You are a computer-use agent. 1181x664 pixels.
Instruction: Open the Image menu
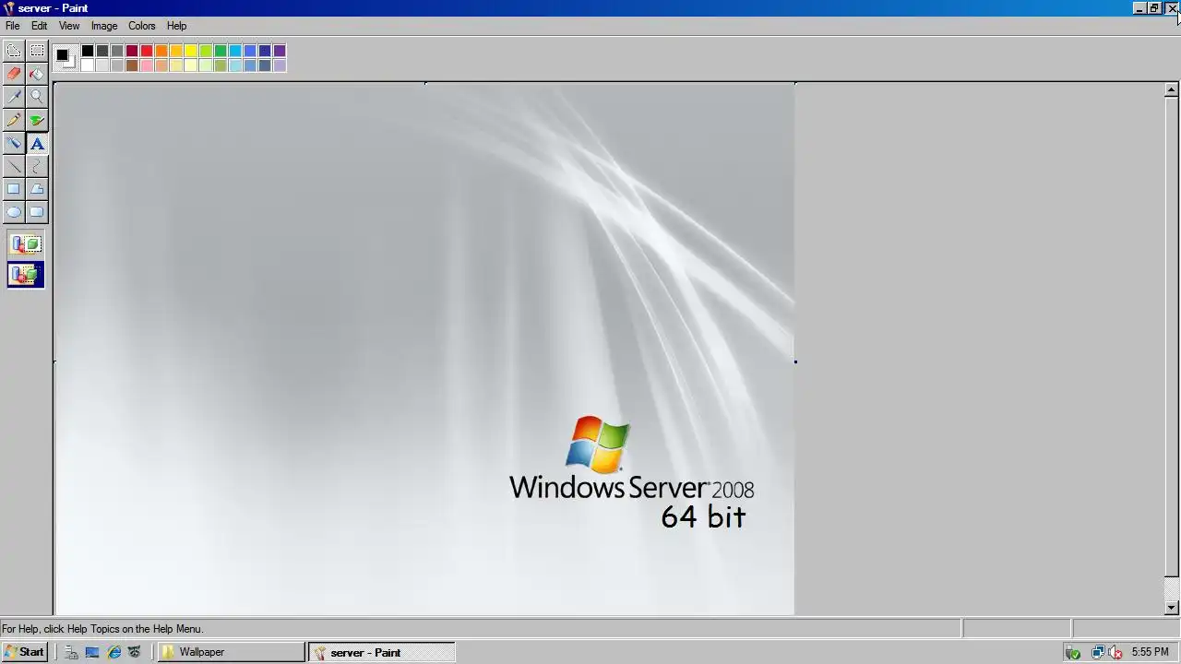[x=104, y=26]
